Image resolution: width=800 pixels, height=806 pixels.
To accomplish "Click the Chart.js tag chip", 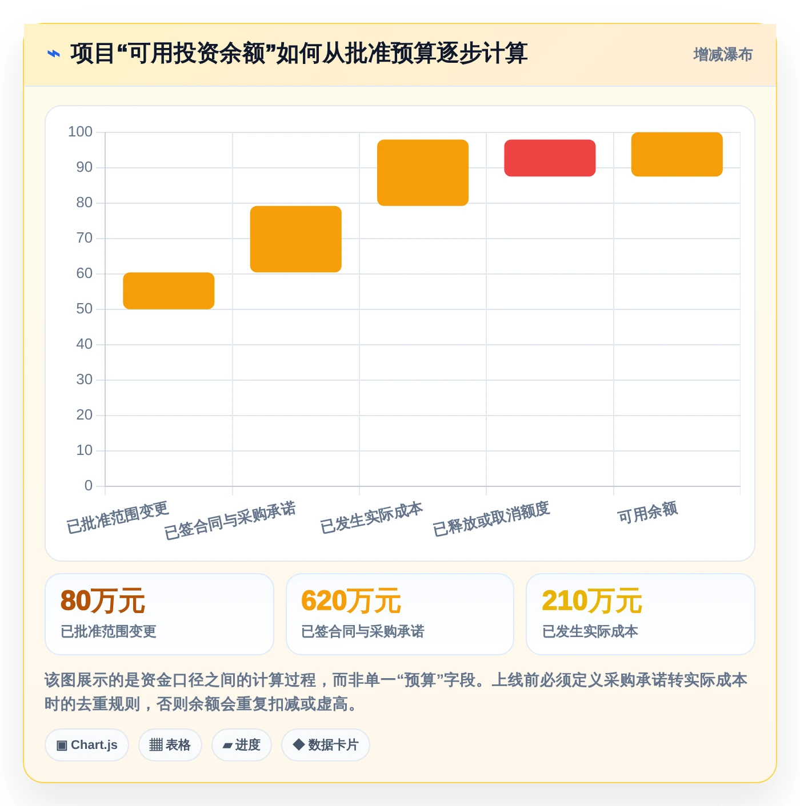I will pyautogui.click(x=87, y=745).
